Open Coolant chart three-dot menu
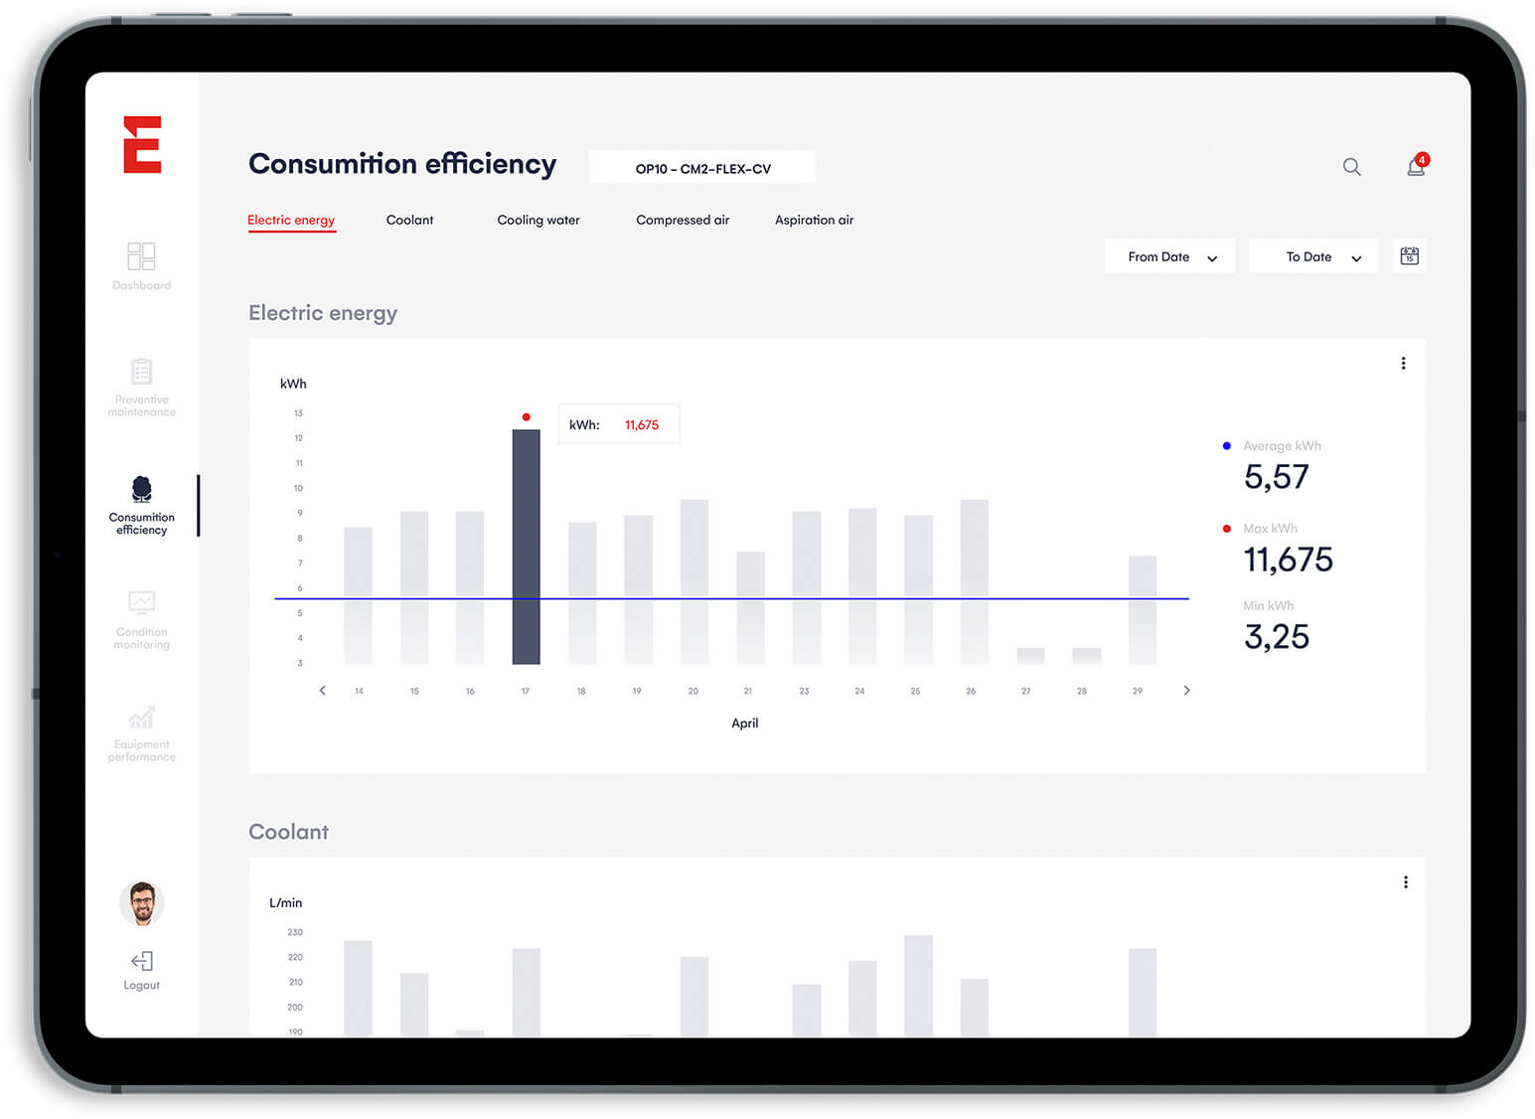 [x=1405, y=882]
